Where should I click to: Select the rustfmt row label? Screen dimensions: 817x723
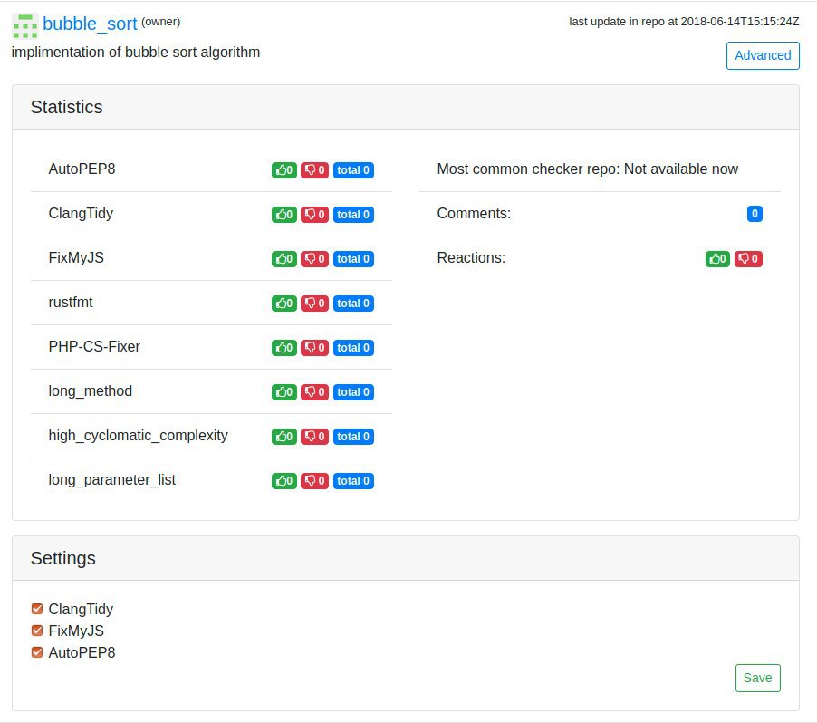click(x=71, y=302)
